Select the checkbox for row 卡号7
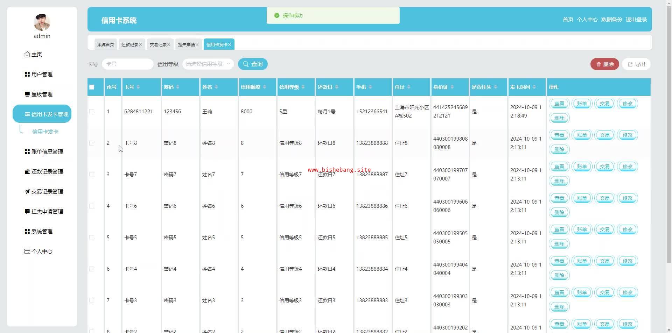Screen dimensions: 672x333 (x=92, y=175)
